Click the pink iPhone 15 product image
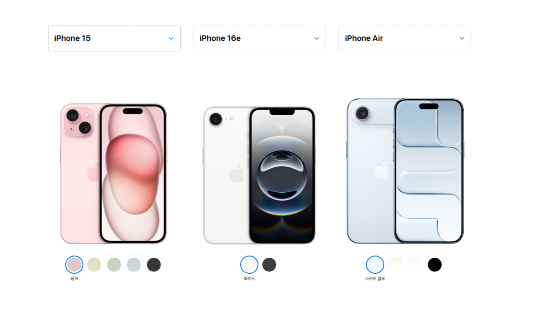 pyautogui.click(x=114, y=174)
